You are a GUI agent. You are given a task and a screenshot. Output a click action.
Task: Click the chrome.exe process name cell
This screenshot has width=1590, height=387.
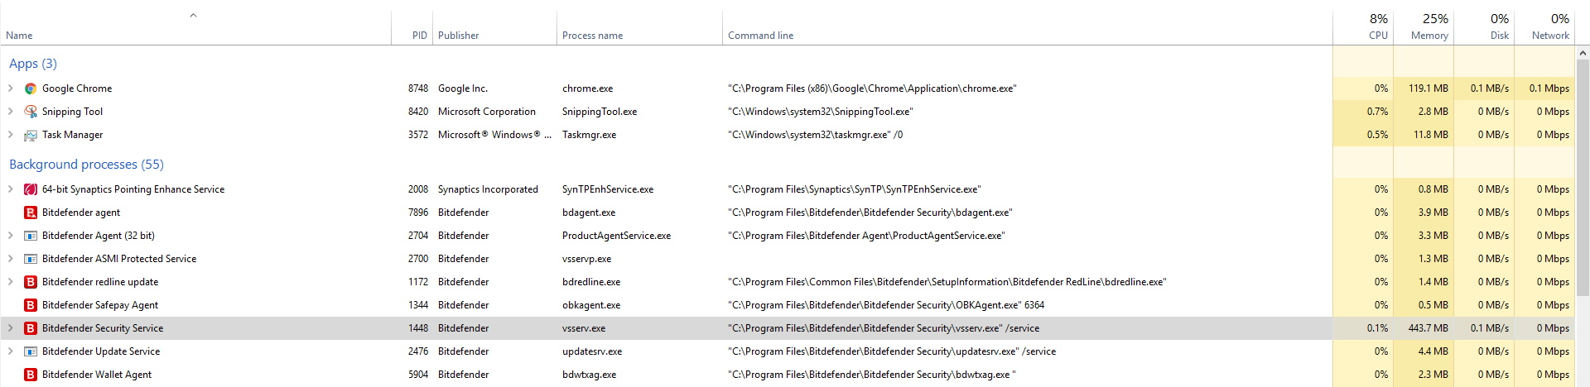[587, 88]
